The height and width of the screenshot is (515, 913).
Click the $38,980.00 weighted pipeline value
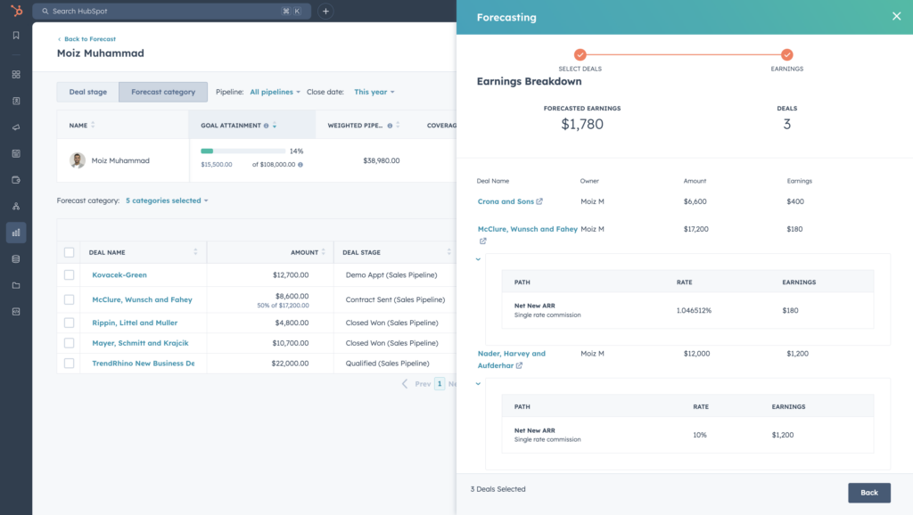coord(382,160)
